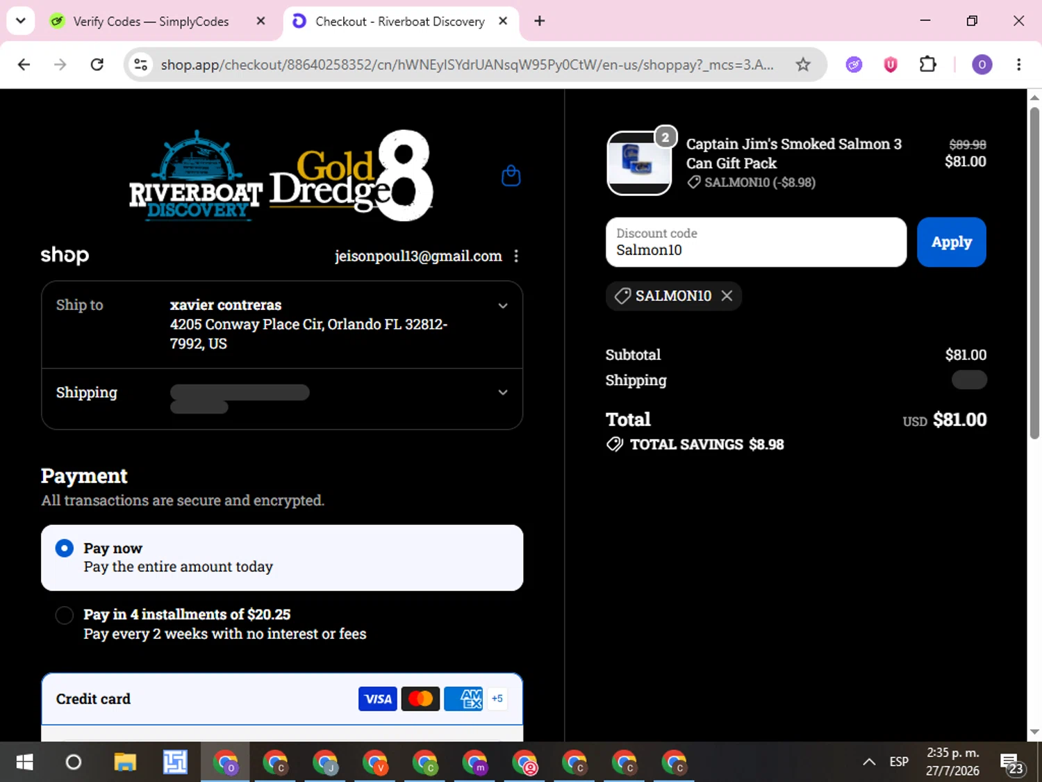
Task: Expand the Shipping method section
Action: click(503, 393)
